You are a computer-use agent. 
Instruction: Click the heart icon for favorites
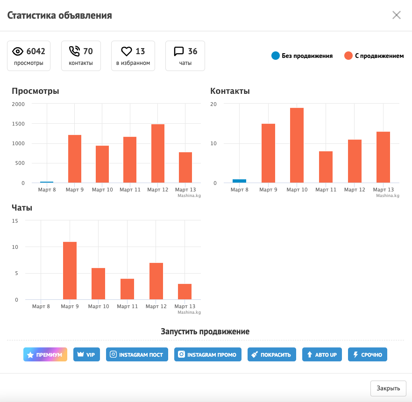(x=127, y=51)
